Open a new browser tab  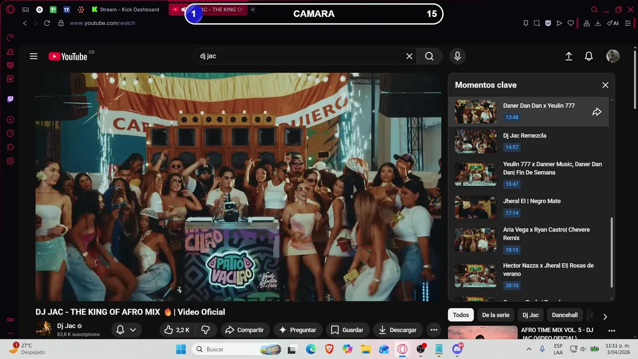point(253,9)
